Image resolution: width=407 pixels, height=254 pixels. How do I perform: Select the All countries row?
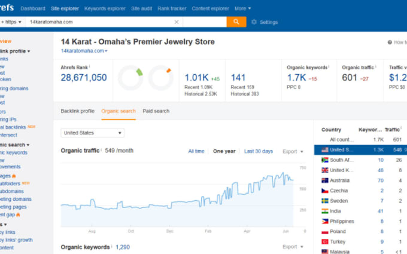coord(360,140)
